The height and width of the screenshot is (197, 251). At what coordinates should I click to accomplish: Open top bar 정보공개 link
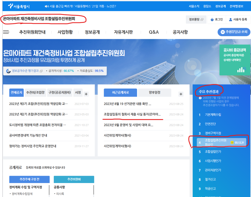[x=220, y=6]
